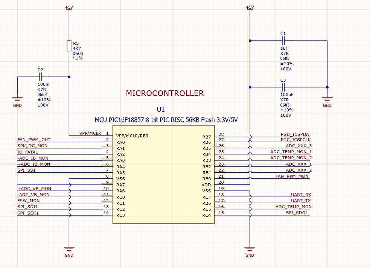Select the ADC_TEMP_MON net label on pin 16
This screenshot has width=370, height=268.
[294, 207]
